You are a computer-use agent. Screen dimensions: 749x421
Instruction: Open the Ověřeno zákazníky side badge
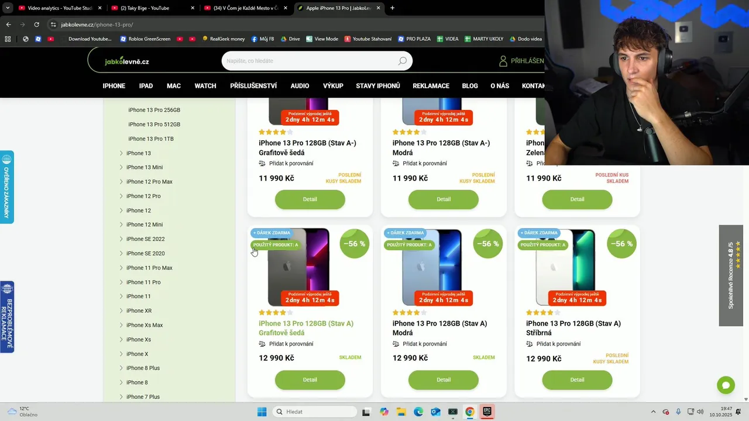click(7, 187)
